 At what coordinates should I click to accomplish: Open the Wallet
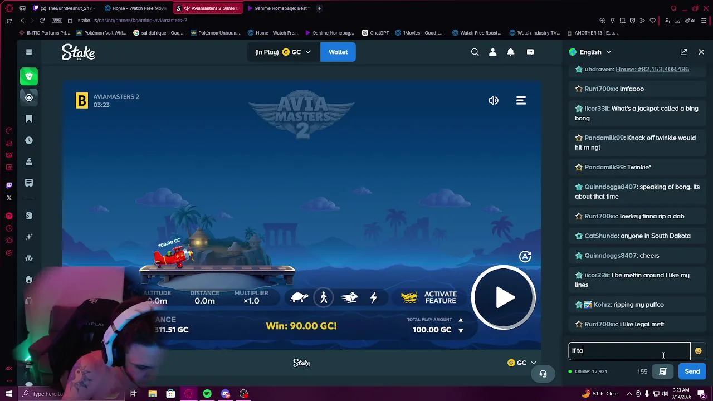click(338, 52)
